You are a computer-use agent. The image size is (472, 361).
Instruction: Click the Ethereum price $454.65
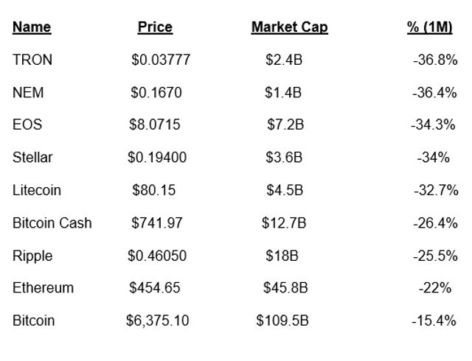click(x=155, y=288)
